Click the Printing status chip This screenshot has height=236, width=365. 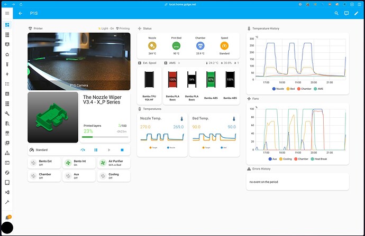click(123, 29)
